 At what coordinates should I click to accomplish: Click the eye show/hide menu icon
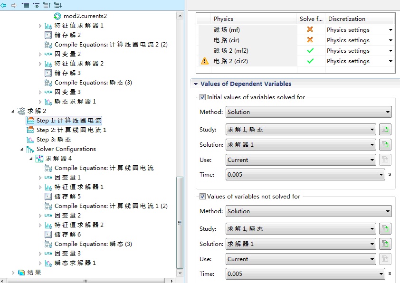(x=36, y=5)
